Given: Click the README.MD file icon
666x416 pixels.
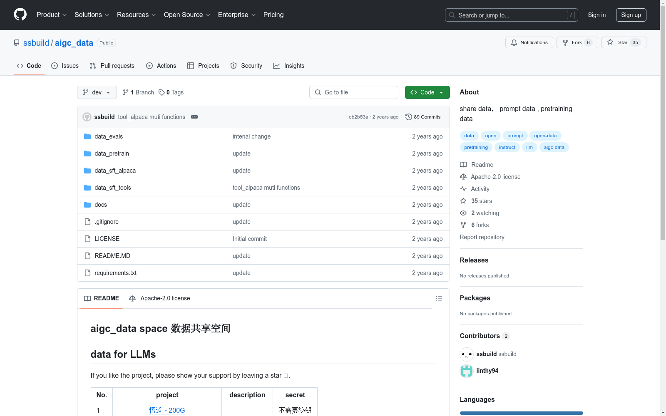Looking at the screenshot, I should [87, 256].
